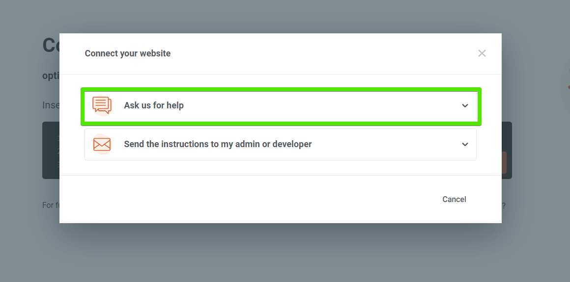Select 'Send the instructions to my admin or developer'
The width and height of the screenshot is (570, 282).
click(218, 144)
